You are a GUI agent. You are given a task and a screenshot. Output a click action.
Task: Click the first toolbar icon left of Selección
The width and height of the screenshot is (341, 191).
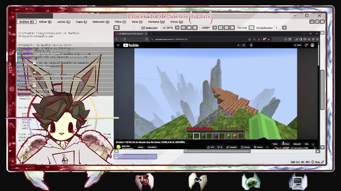116,28
